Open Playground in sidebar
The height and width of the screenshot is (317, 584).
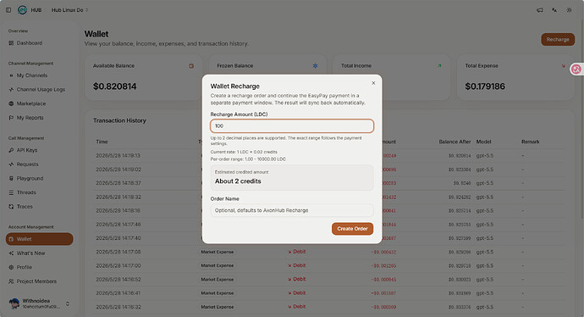tap(40, 179)
